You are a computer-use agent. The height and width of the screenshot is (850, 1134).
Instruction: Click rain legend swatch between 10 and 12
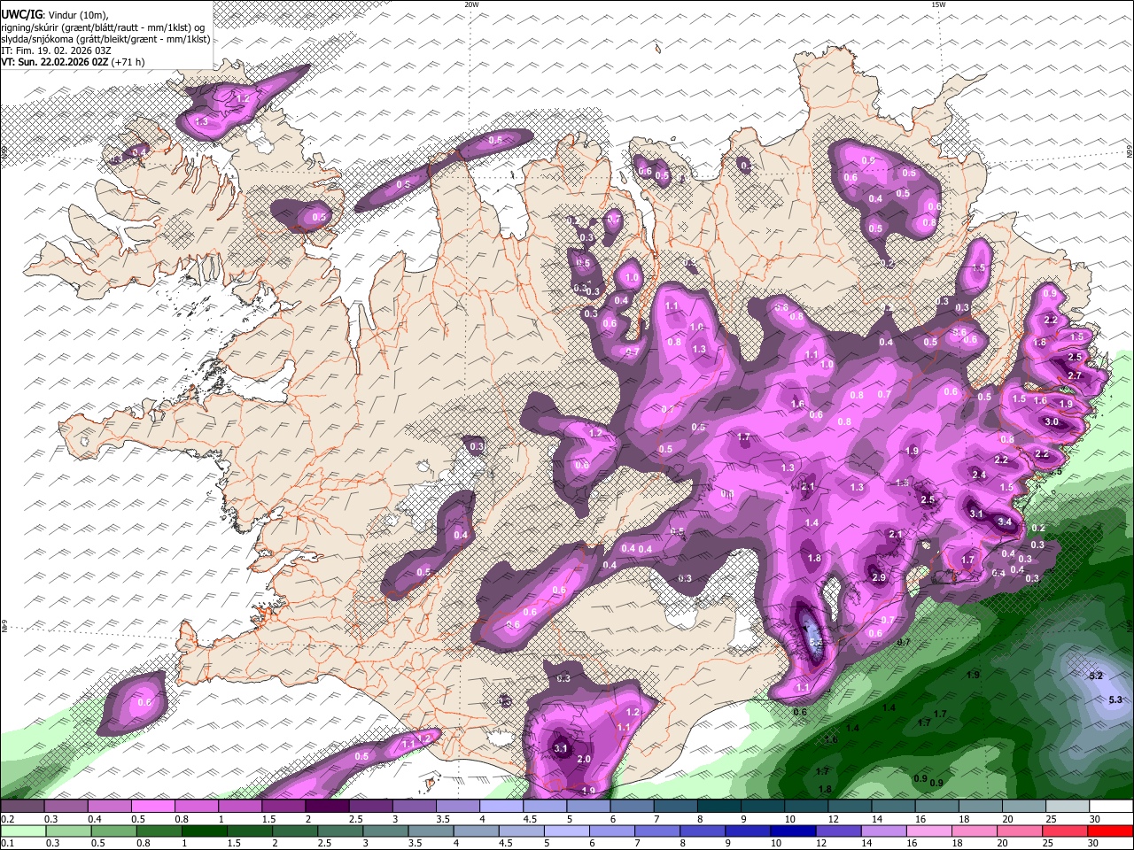pos(795,831)
